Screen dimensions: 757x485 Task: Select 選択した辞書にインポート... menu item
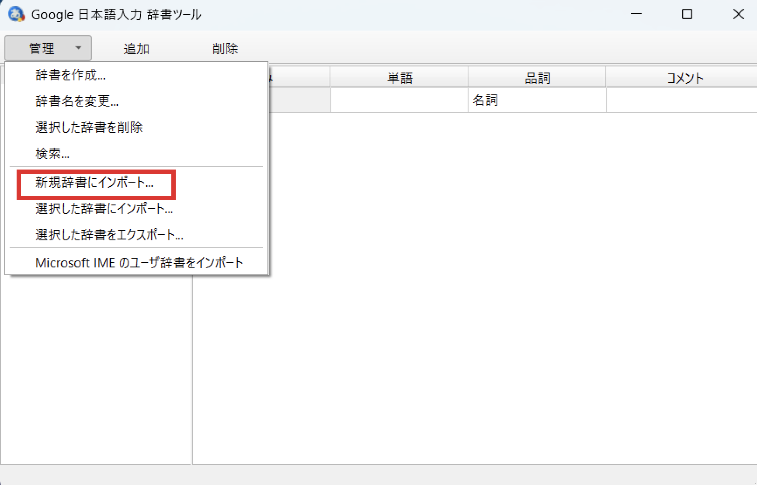click(137, 209)
